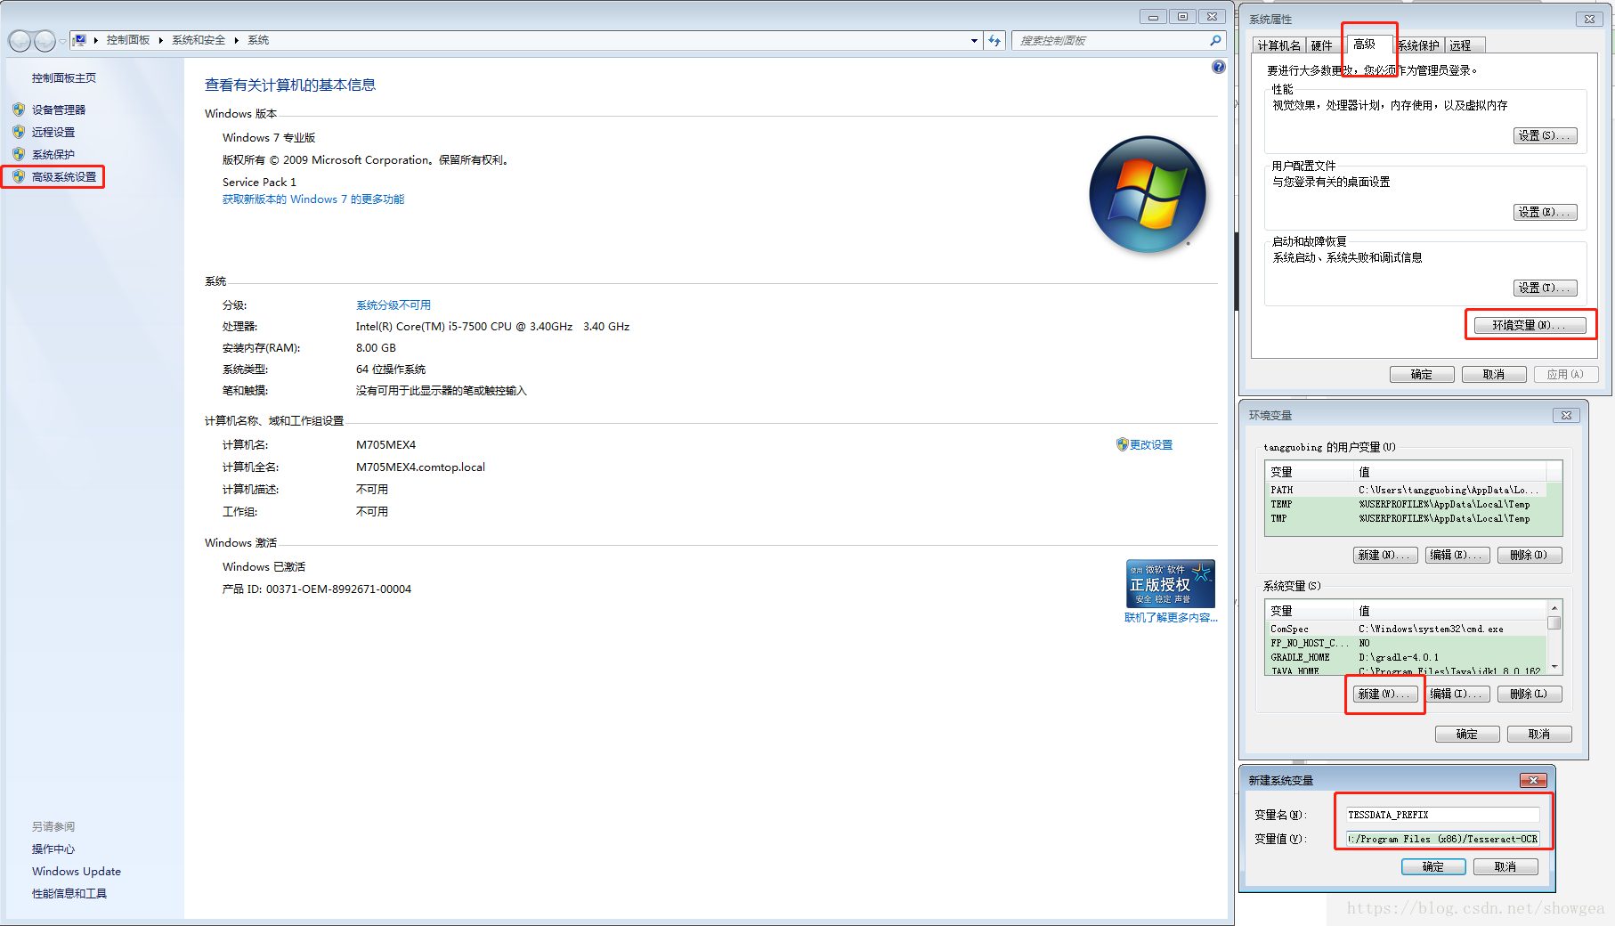The height and width of the screenshot is (926, 1615).
Task: Click the Back navigation arrow button
Action: point(20,41)
